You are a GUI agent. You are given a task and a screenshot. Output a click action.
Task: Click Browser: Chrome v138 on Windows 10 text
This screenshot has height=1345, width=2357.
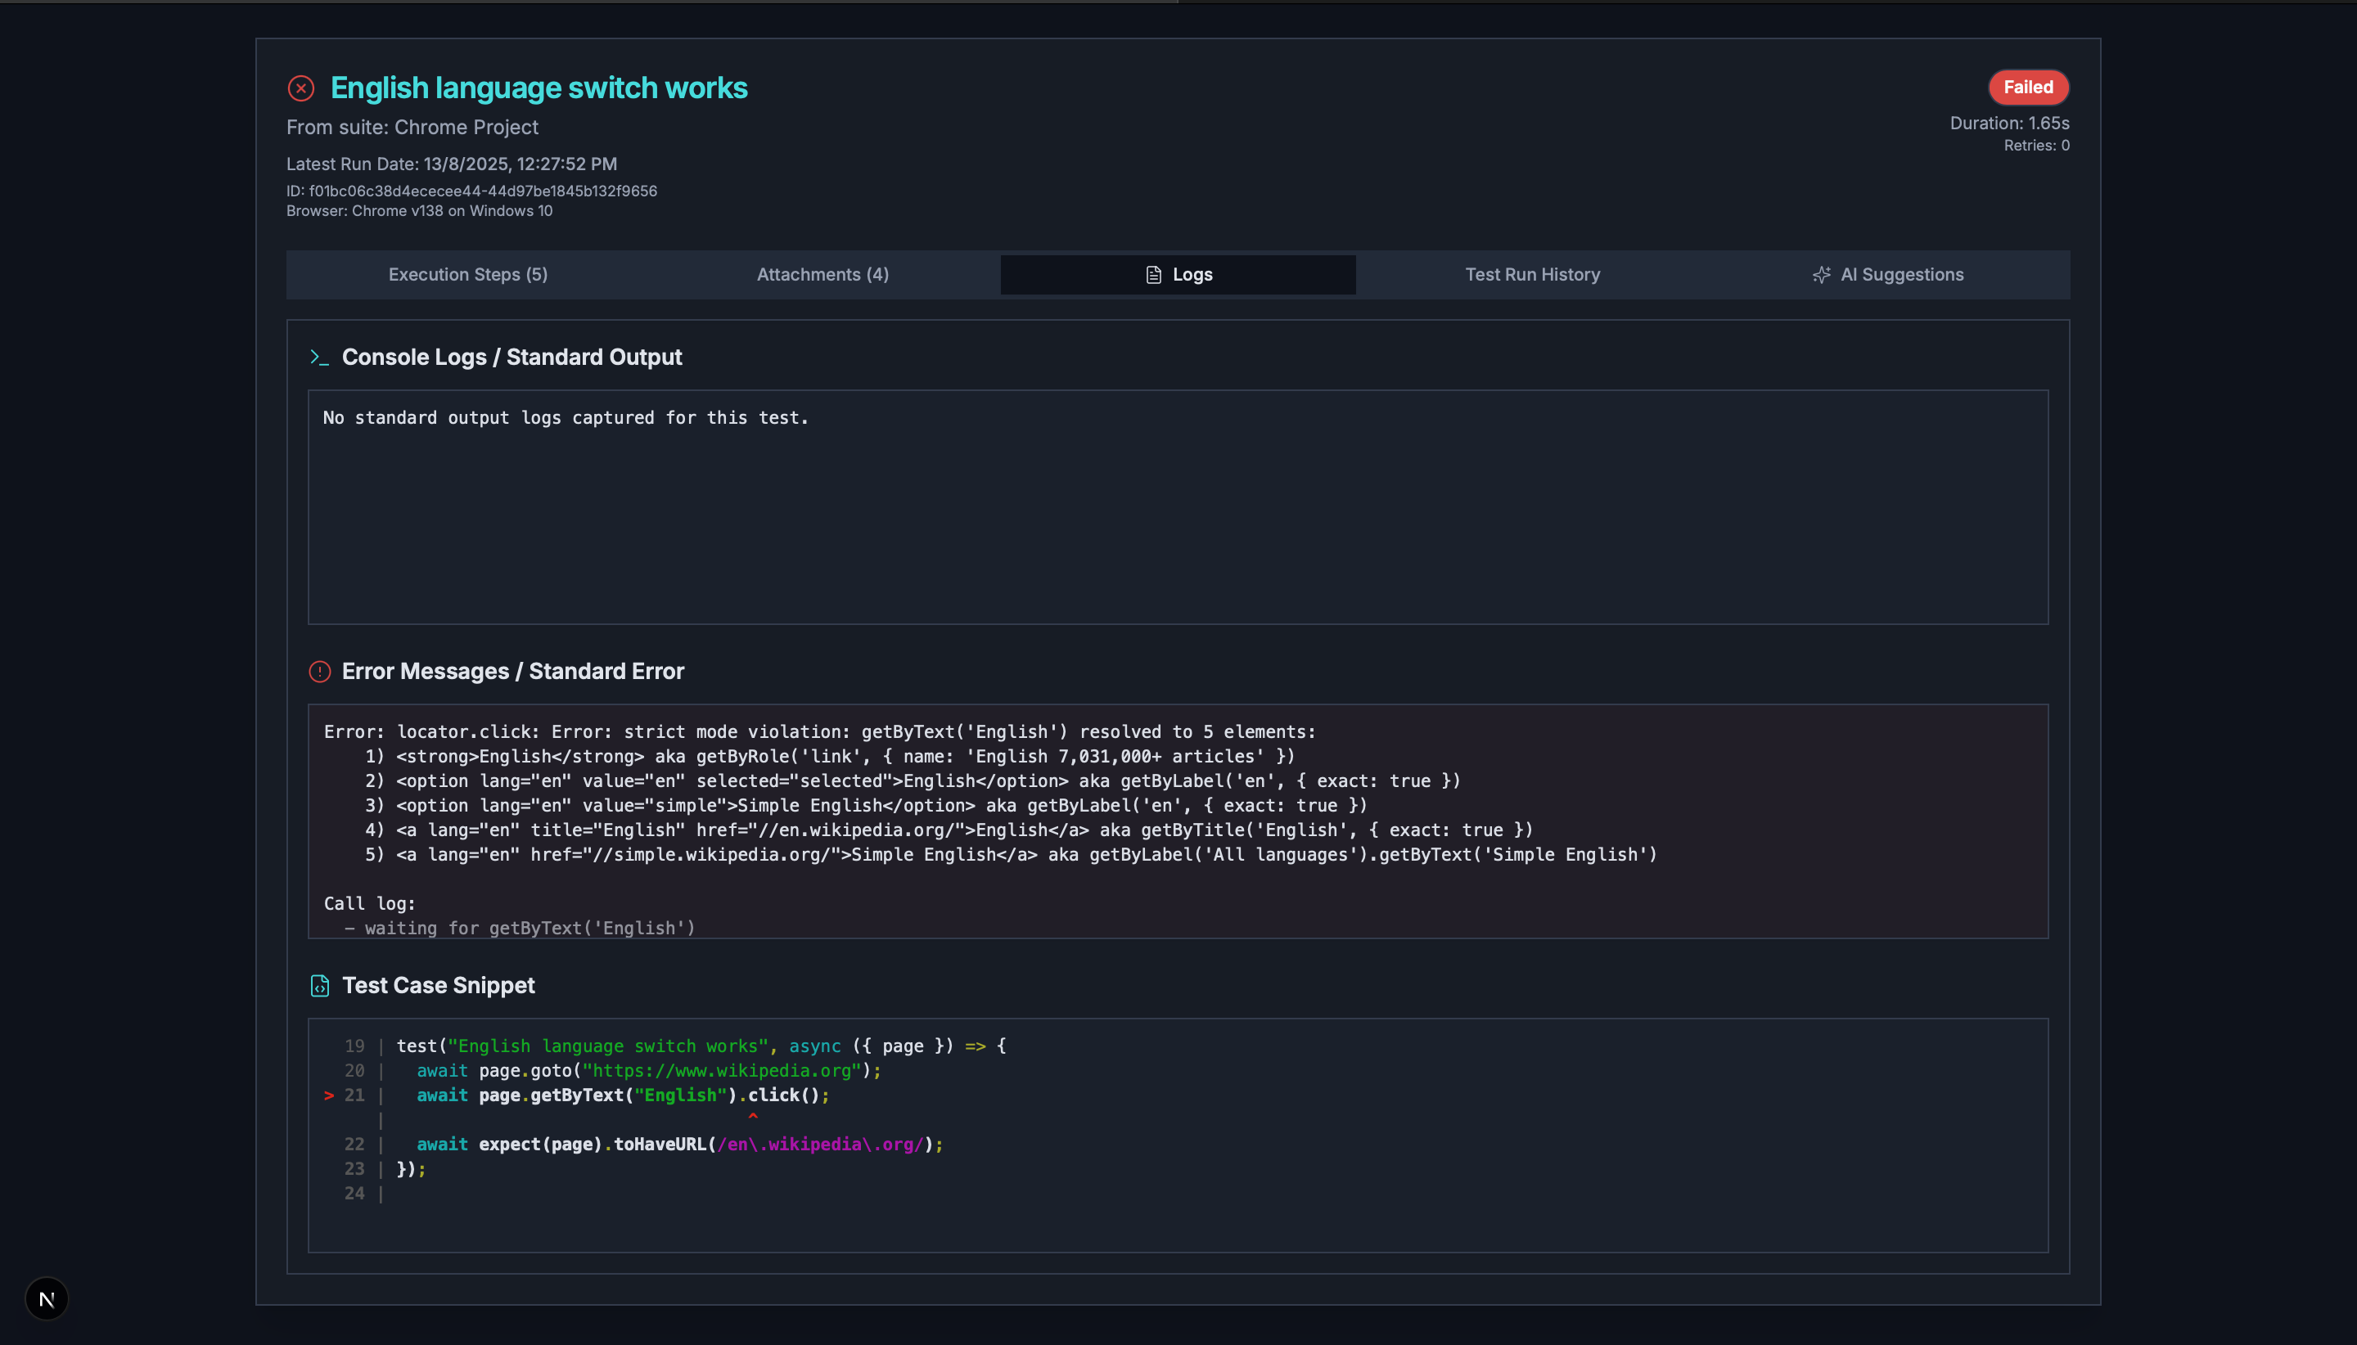420,210
